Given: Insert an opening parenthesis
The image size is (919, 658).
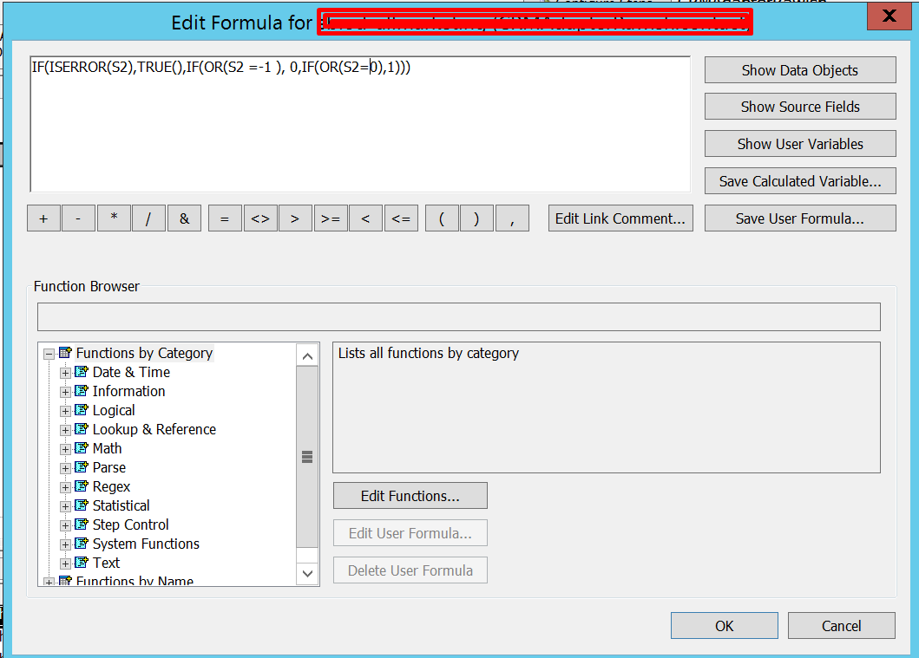Looking at the screenshot, I should [442, 219].
